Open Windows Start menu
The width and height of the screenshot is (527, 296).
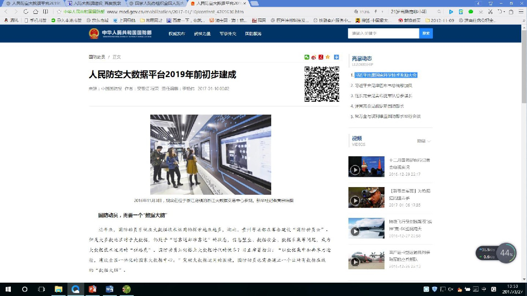point(8,289)
